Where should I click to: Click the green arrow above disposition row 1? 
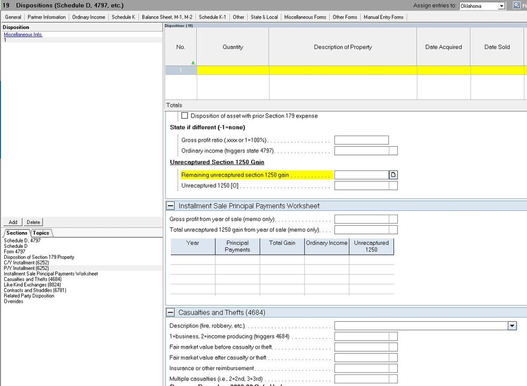click(194, 62)
